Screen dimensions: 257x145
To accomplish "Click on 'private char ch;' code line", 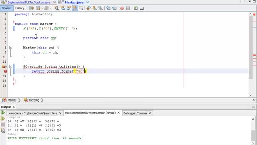I will click(40, 38).
